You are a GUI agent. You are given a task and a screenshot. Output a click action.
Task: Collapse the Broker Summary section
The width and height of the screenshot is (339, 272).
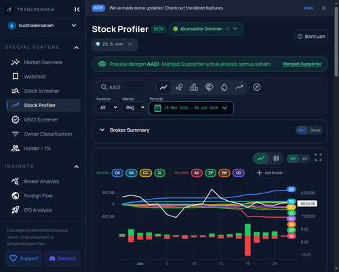(102, 130)
